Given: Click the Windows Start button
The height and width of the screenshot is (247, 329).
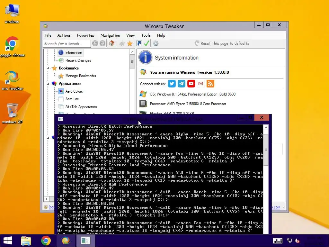Looking at the screenshot, I should click(x=8, y=241).
